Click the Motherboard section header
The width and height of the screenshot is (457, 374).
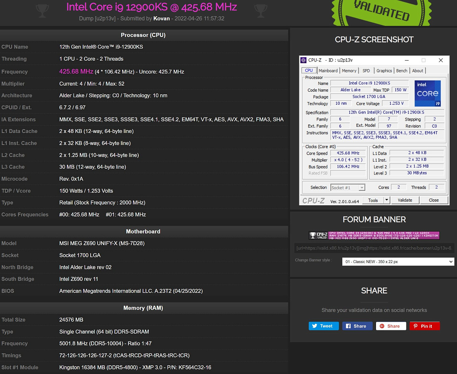[143, 231]
